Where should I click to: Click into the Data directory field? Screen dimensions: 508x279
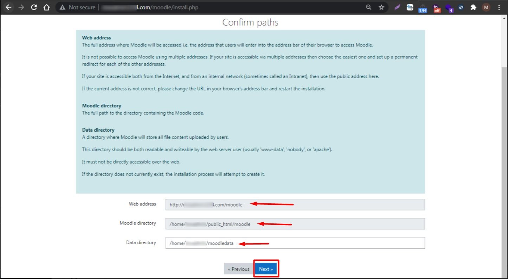point(295,243)
